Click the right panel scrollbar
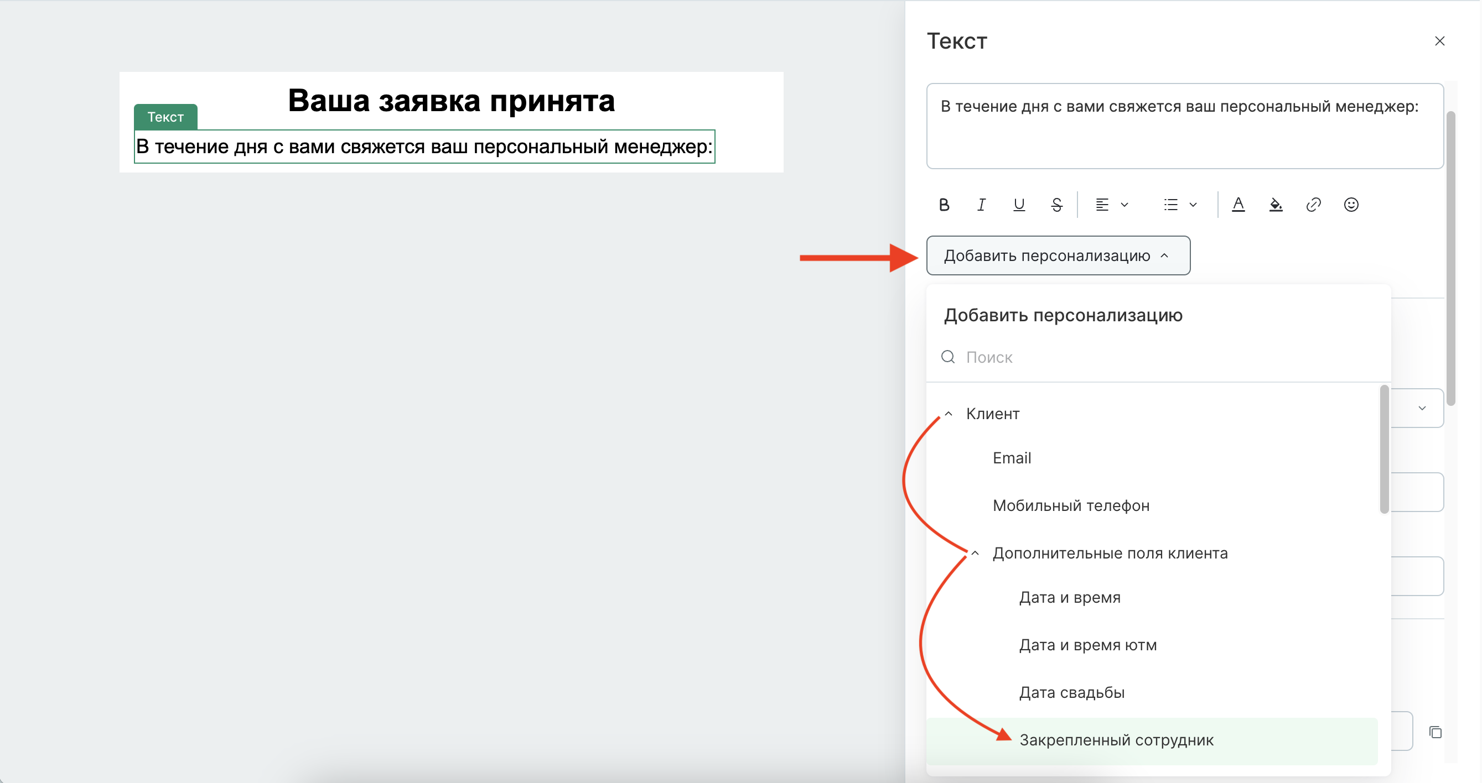Screen dimensions: 1482x783 click(1451, 259)
